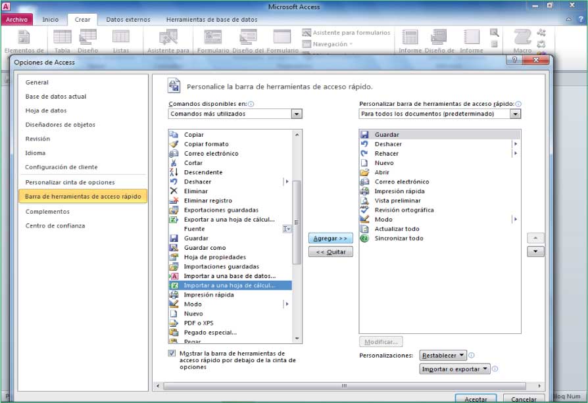Select the Macro icon in the ribbon

point(522,37)
